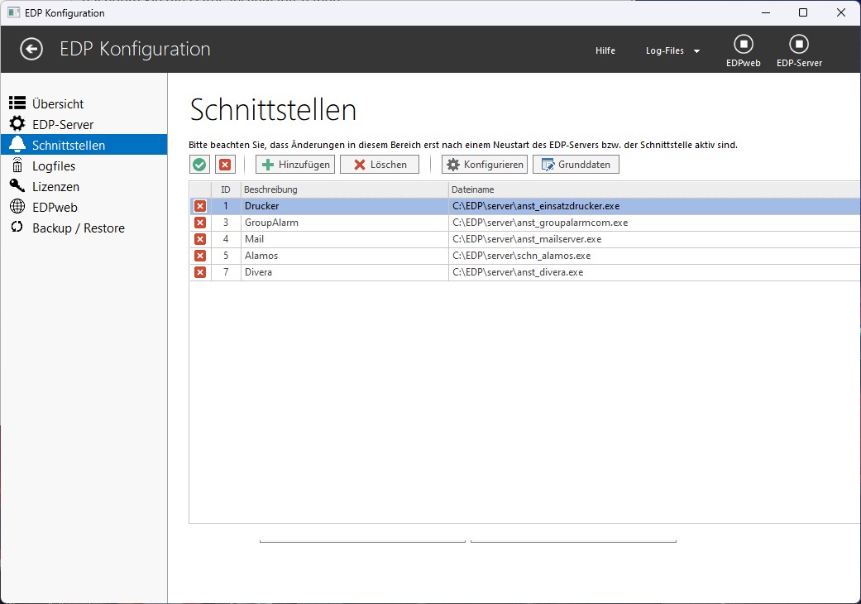The height and width of the screenshot is (604, 861).
Task: Deactivate interface with red X toolbar icon
Action: point(225,164)
